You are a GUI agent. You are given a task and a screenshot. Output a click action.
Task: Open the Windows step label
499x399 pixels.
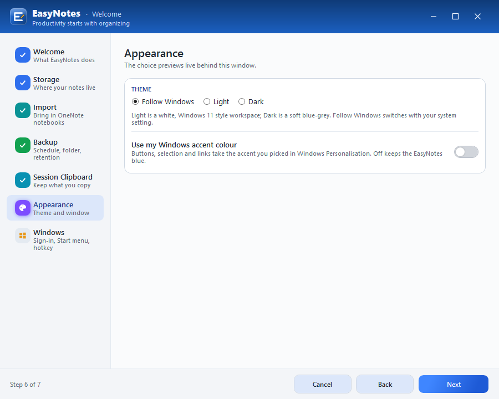[x=49, y=232]
